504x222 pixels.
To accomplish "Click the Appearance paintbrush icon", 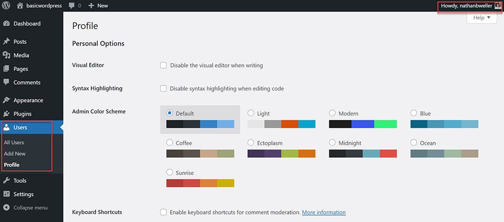I will pos(6,100).
